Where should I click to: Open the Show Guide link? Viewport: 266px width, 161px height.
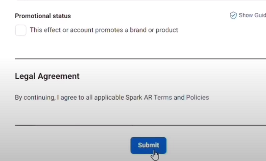(252, 16)
